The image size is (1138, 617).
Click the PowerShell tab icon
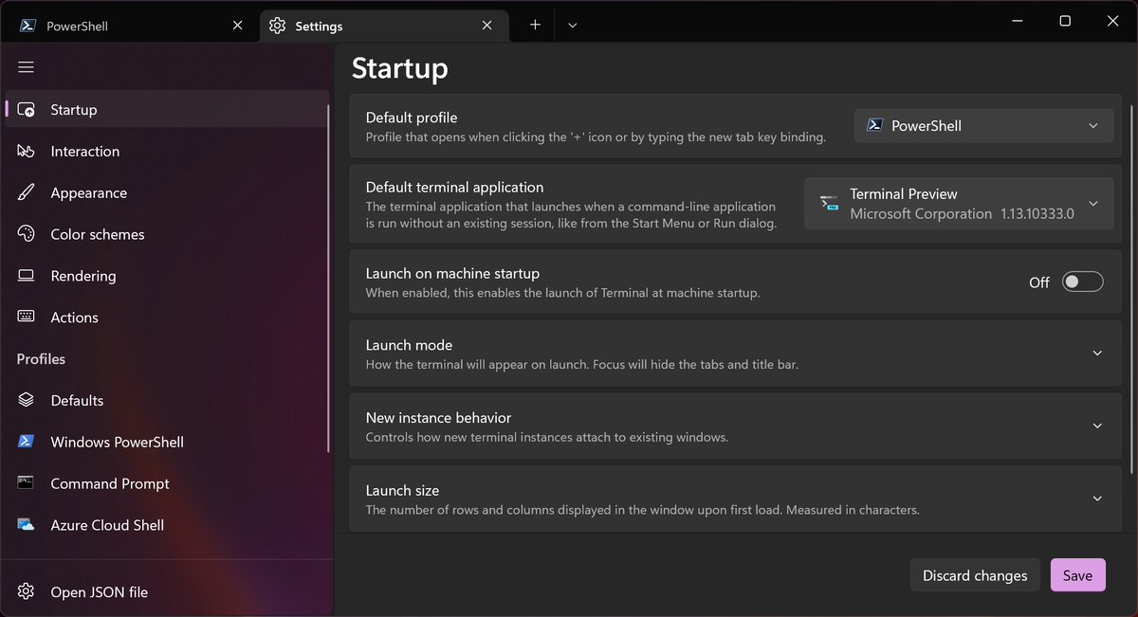28,26
